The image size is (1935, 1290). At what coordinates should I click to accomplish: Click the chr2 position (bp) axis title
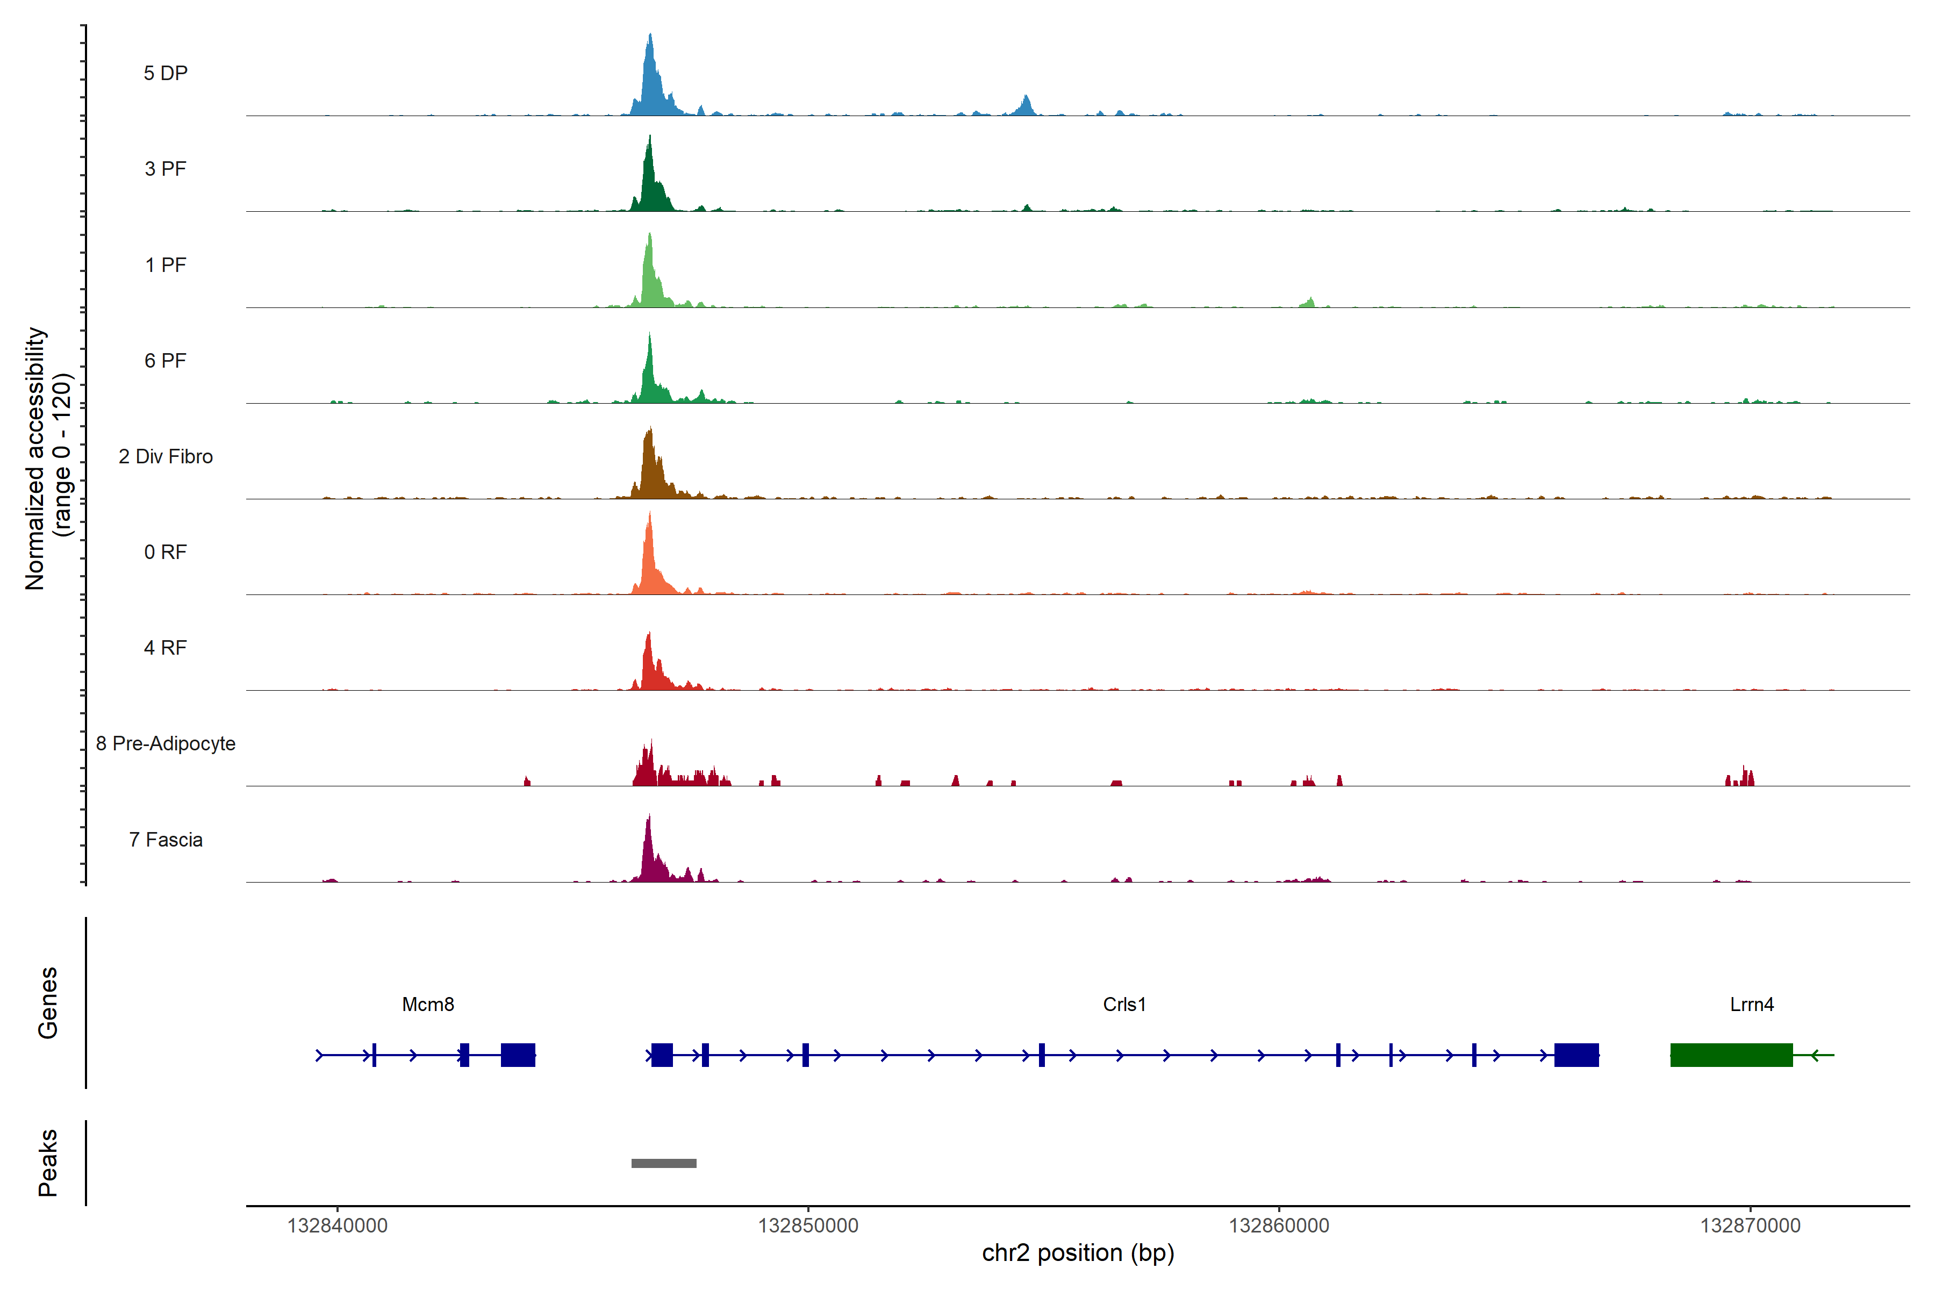[x=1078, y=1252]
